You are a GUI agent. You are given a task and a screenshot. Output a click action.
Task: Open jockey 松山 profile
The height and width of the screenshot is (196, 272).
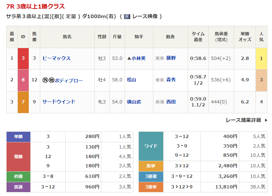coord(132,80)
